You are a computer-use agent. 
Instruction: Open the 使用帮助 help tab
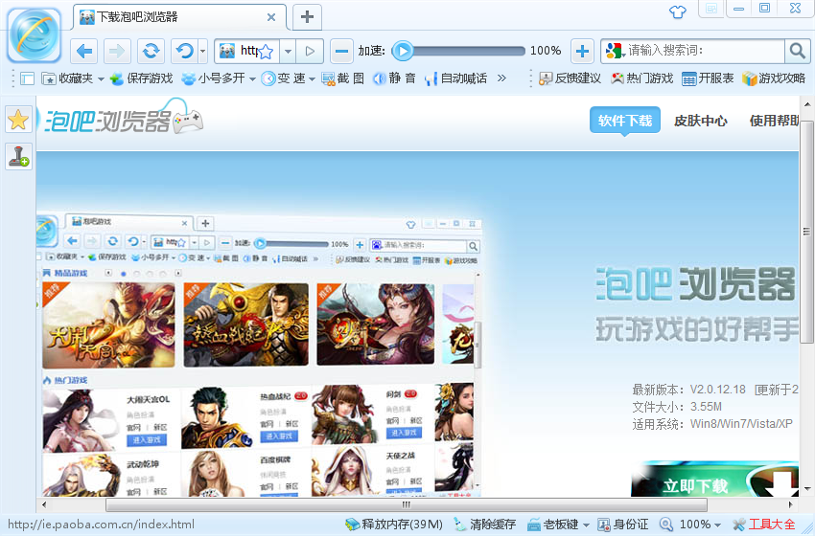pos(774,121)
